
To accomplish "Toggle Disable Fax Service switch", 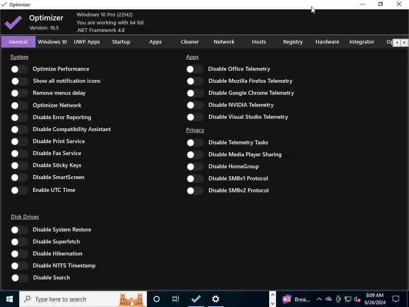I will pos(19,153).
